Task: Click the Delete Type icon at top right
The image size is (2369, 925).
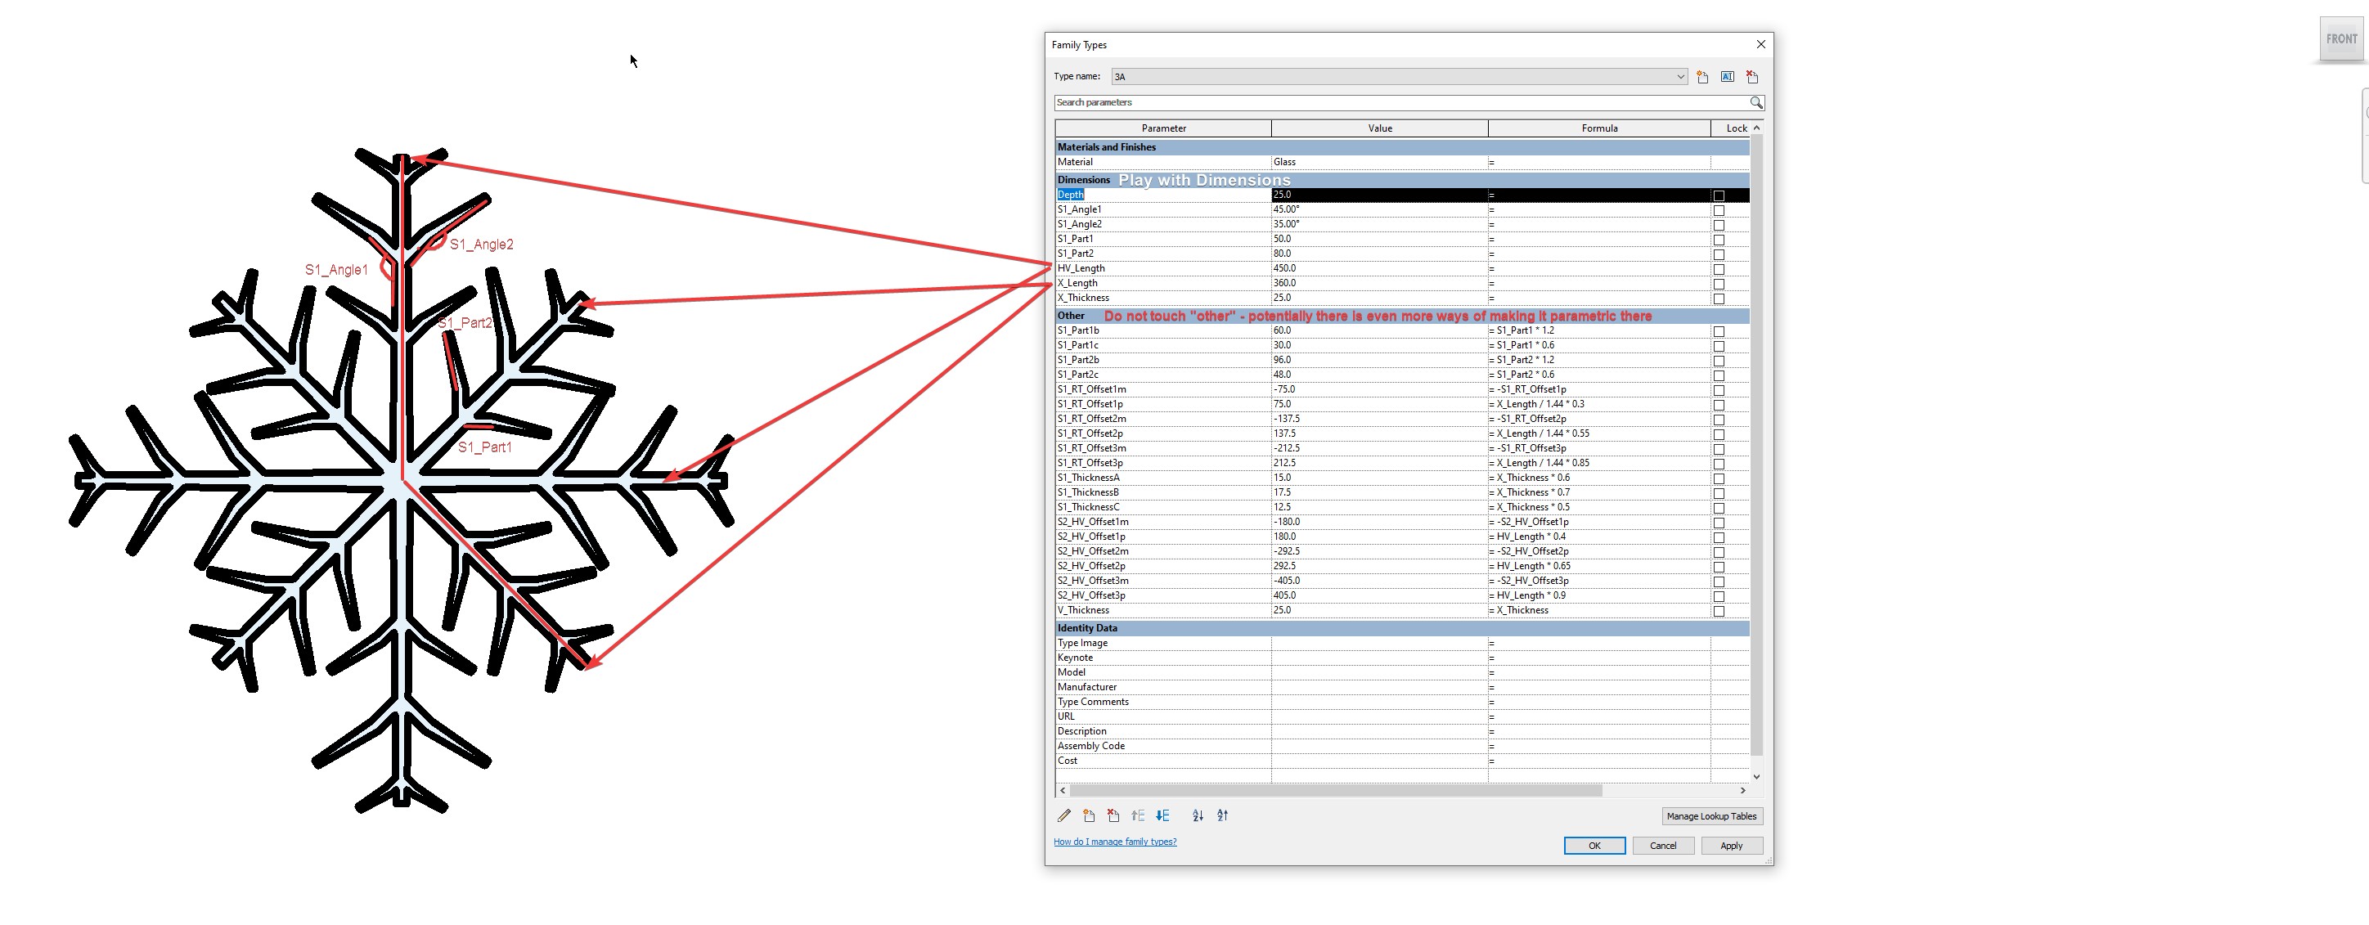Action: pos(1752,77)
